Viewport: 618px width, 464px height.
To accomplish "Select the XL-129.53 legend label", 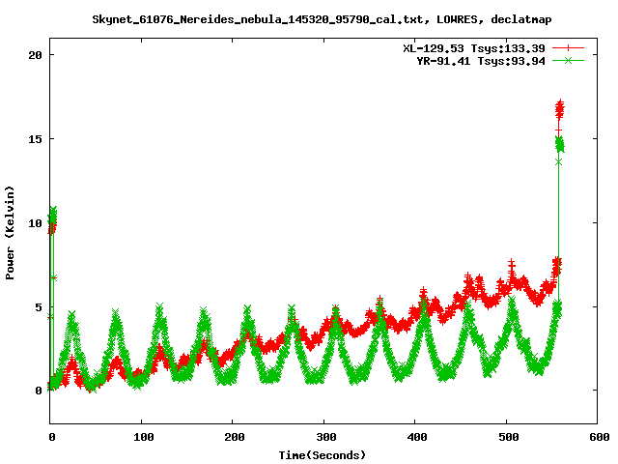I will [475, 47].
